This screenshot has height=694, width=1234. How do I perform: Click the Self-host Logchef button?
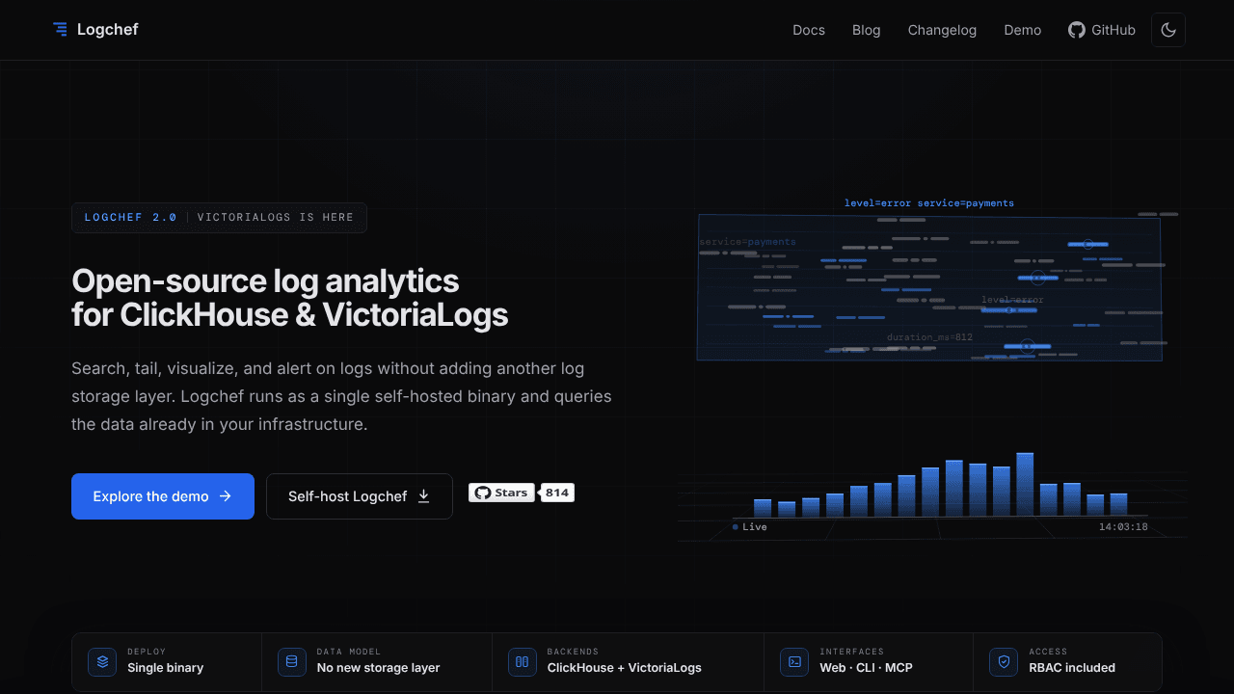(x=360, y=496)
